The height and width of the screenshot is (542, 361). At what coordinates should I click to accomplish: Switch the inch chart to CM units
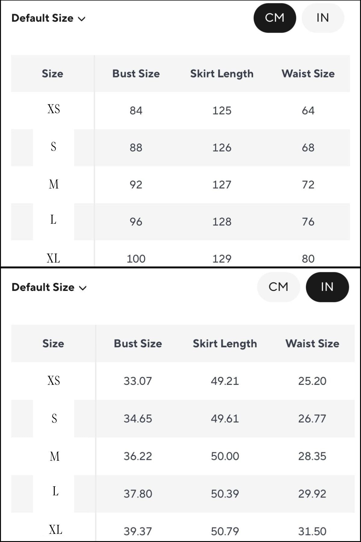tap(278, 287)
